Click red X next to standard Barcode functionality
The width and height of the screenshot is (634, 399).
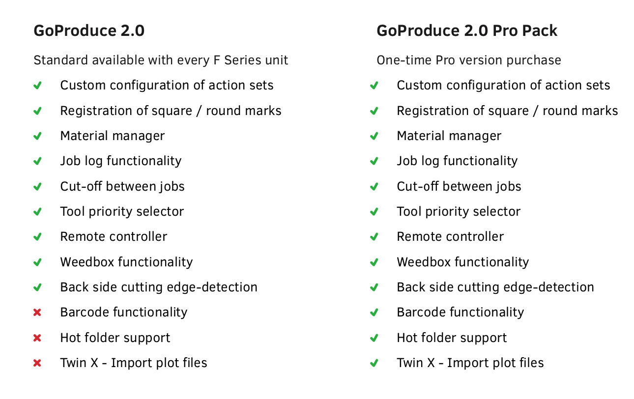(x=37, y=313)
